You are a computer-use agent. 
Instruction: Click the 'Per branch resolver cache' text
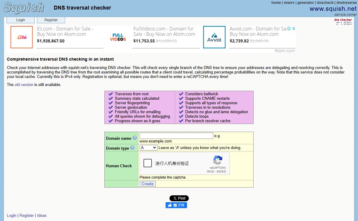pyautogui.click(x=208, y=121)
